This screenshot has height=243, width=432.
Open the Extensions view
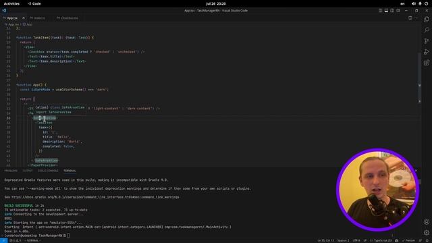[x=427, y=63]
